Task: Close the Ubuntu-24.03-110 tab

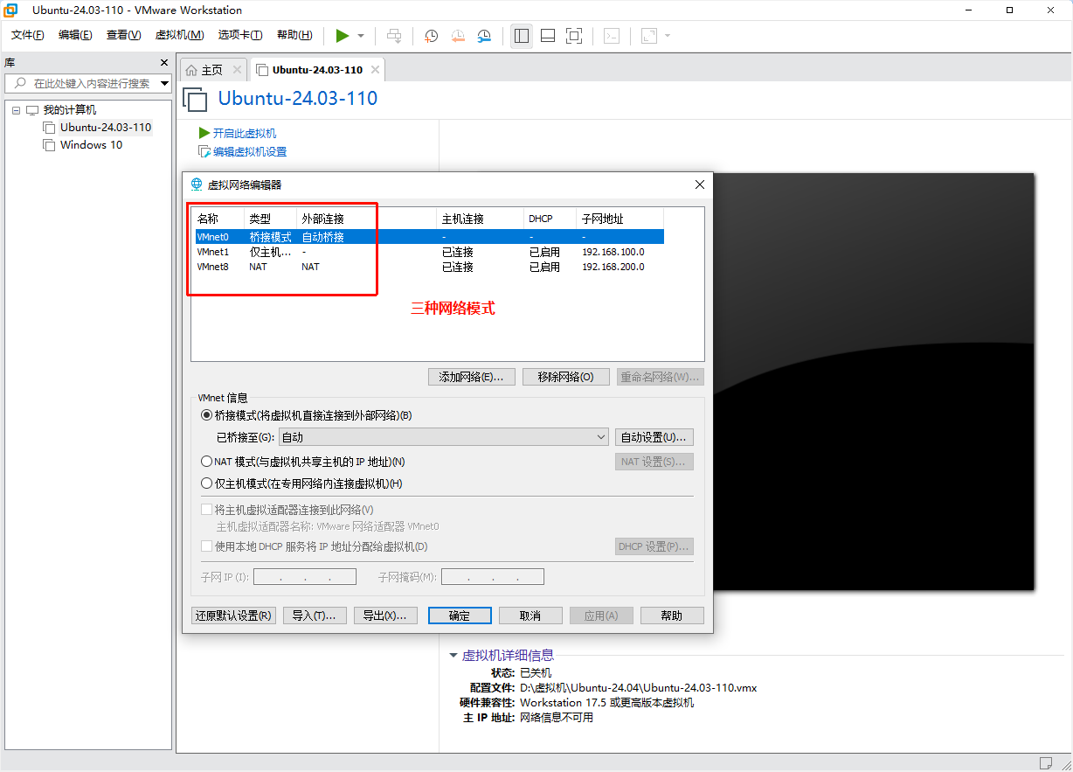Action: click(x=375, y=70)
